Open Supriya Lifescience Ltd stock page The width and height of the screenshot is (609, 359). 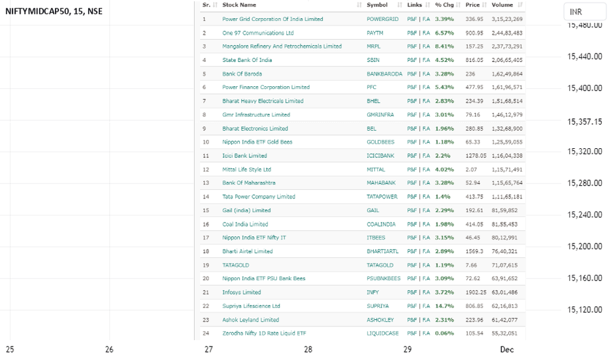click(x=251, y=306)
